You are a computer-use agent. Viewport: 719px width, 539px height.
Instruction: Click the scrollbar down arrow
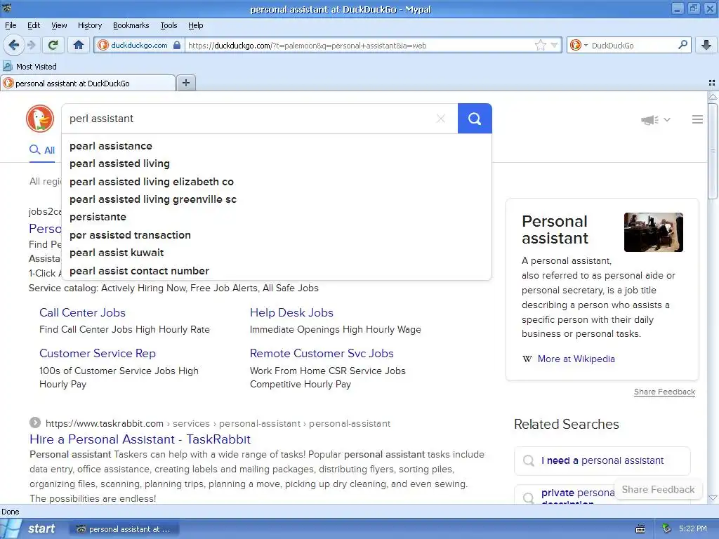[713, 498]
